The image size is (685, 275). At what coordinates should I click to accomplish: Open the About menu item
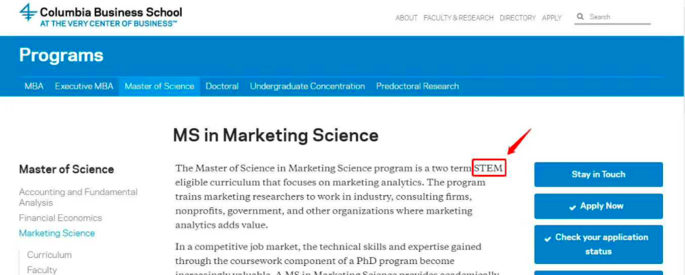pyautogui.click(x=406, y=18)
